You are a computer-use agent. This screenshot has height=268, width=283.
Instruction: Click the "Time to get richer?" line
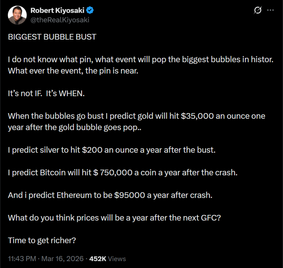coord(42,240)
